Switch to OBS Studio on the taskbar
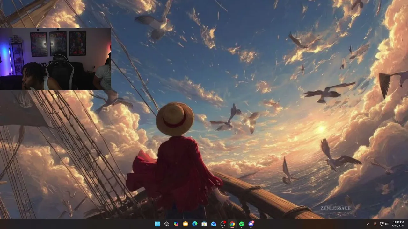Screen dimensions: 408x229 click(x=223, y=224)
